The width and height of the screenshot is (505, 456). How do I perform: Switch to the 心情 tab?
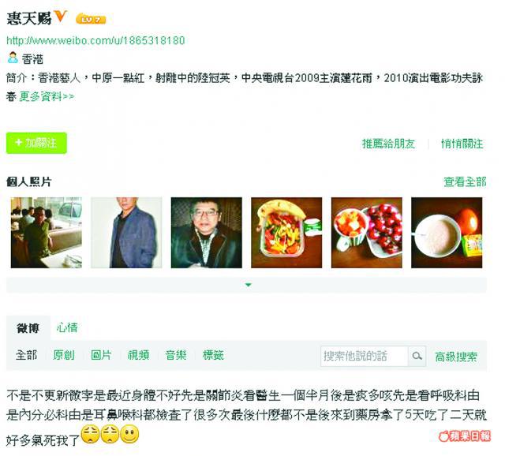pos(67,328)
